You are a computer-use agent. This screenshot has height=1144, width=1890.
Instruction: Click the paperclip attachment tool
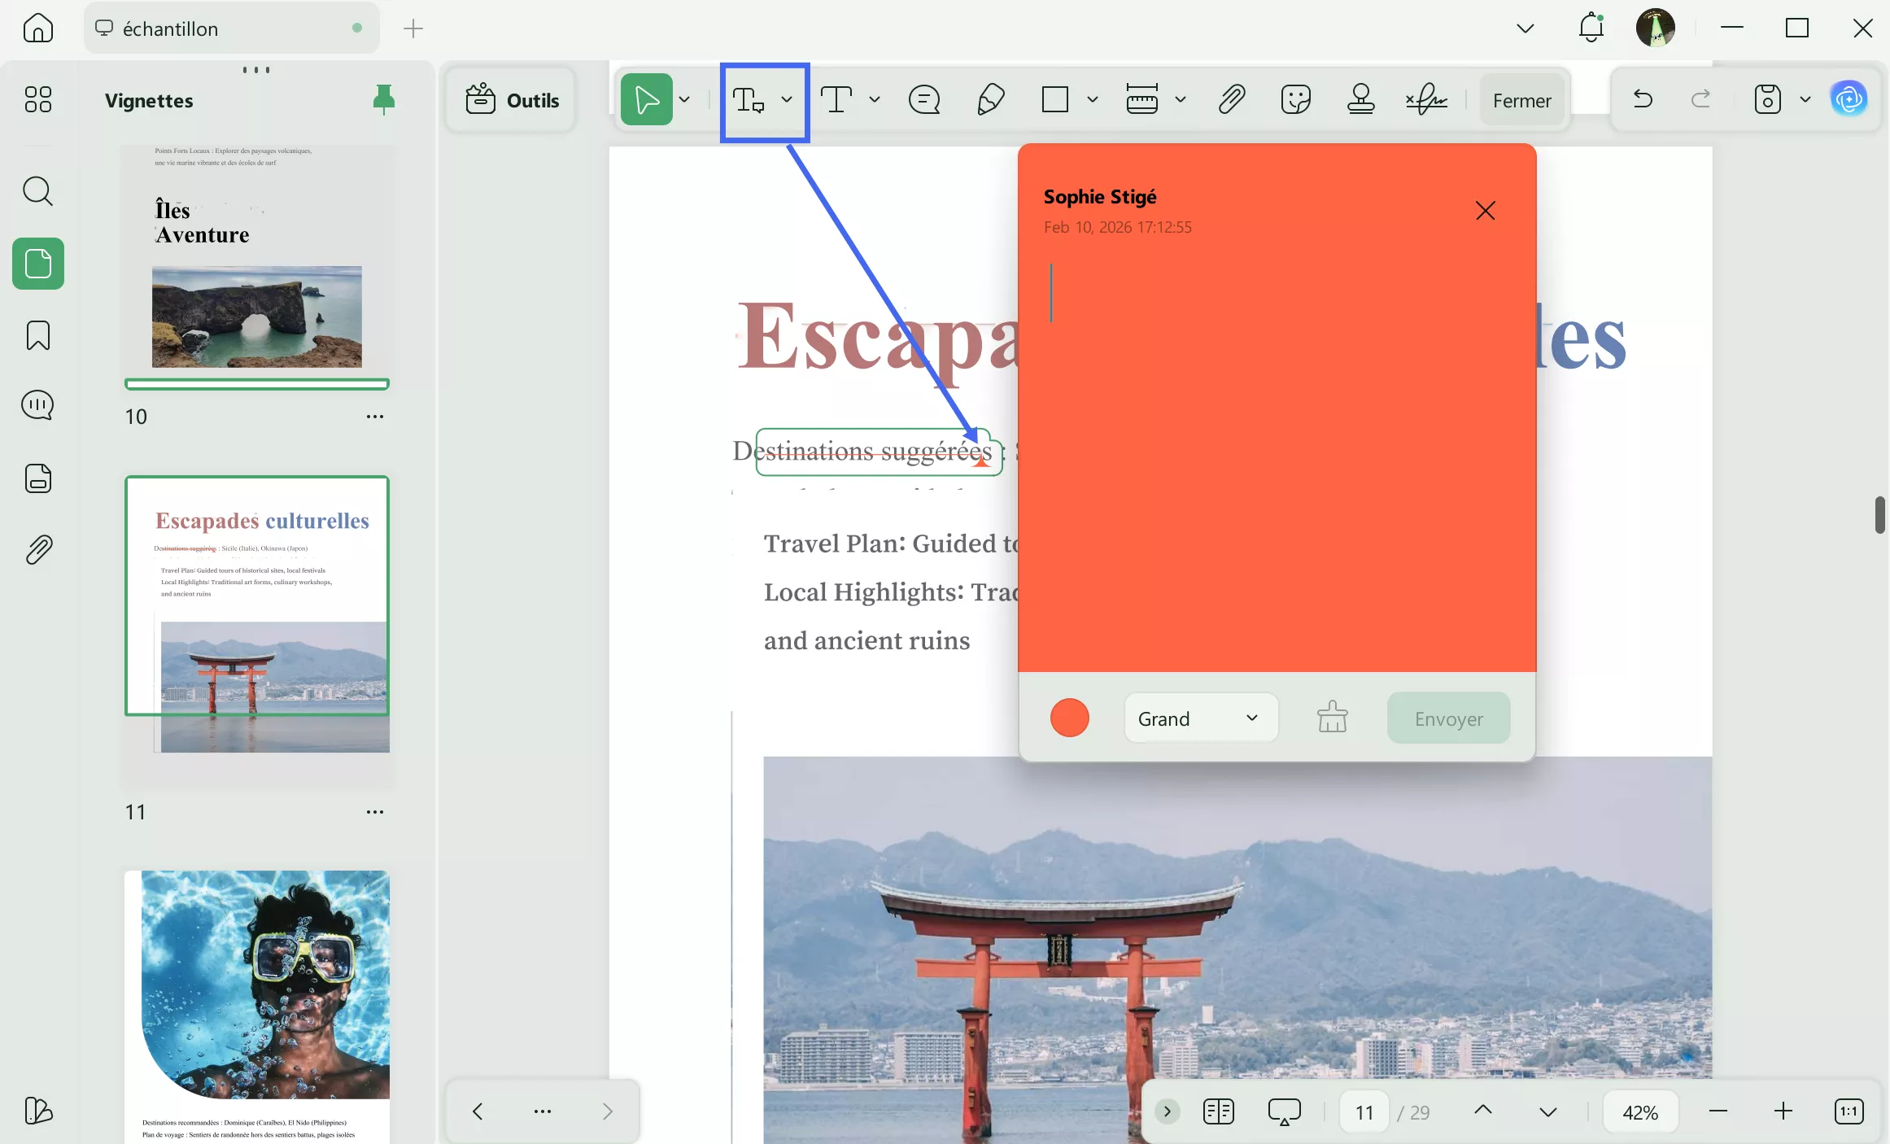pyautogui.click(x=1231, y=99)
